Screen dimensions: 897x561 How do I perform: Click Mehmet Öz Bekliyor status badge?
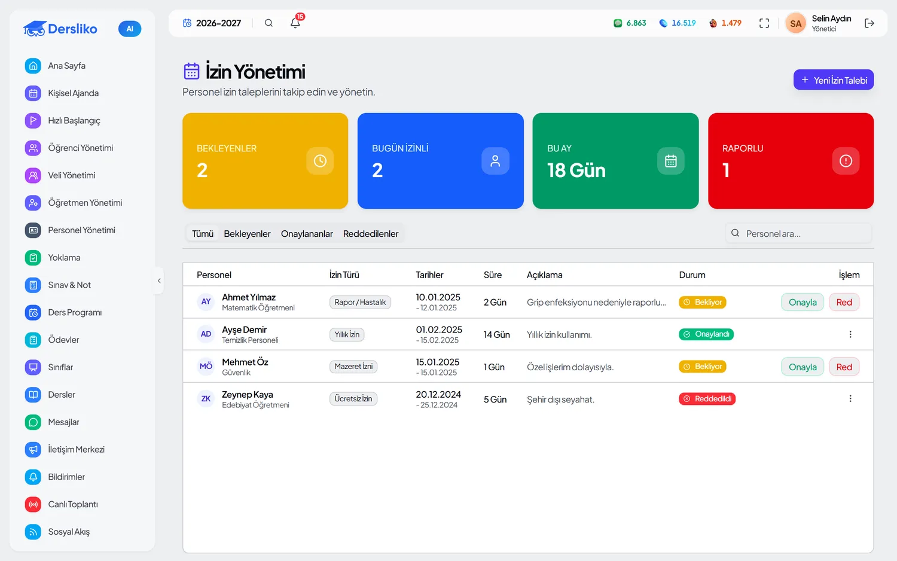point(703,367)
